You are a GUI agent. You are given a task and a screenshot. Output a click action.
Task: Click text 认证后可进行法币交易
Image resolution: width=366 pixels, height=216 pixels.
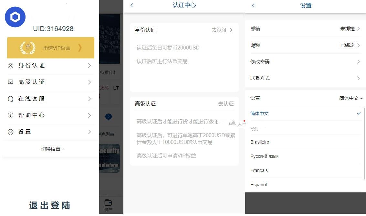pyautogui.click(x=162, y=61)
